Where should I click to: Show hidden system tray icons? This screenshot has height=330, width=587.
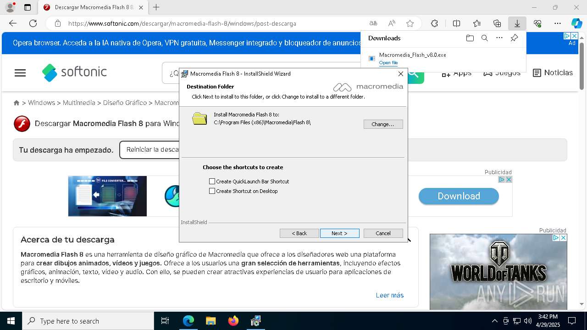tap(494, 321)
